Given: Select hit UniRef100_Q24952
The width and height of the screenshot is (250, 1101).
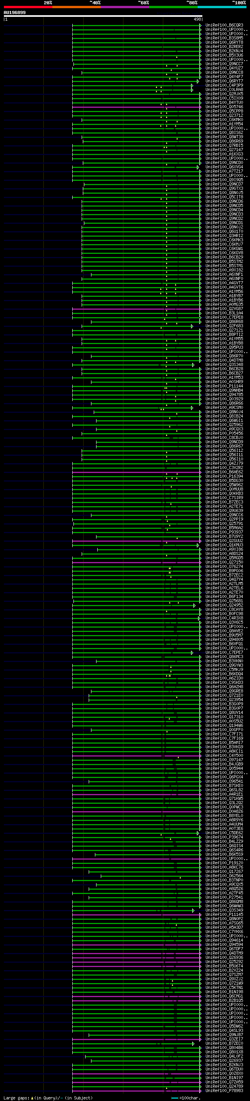Looking at the screenshot, I should 224,605.
